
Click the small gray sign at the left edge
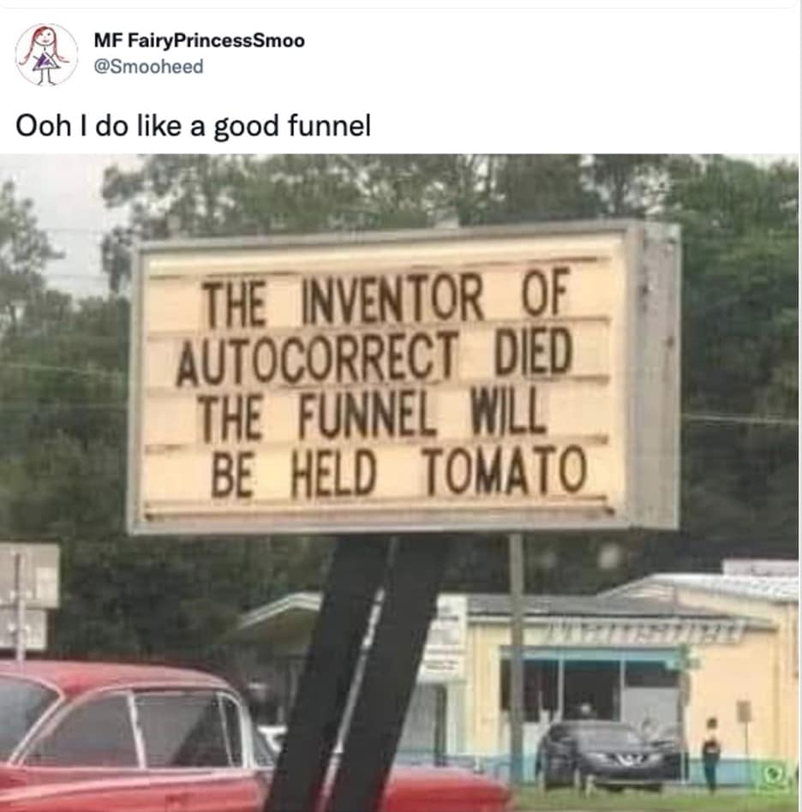pyautogui.click(x=29, y=595)
